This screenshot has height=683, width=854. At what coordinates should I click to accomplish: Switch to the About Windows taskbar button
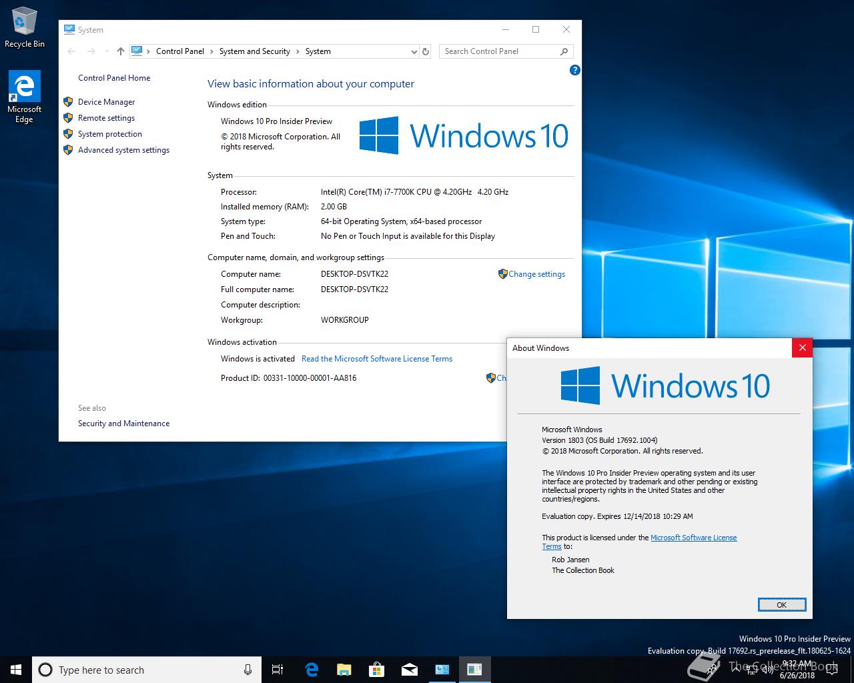(x=474, y=670)
